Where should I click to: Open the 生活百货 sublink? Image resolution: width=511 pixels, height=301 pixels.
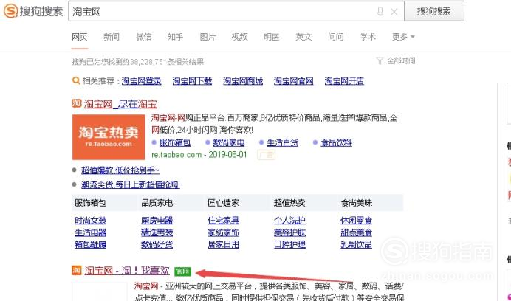coord(283,142)
